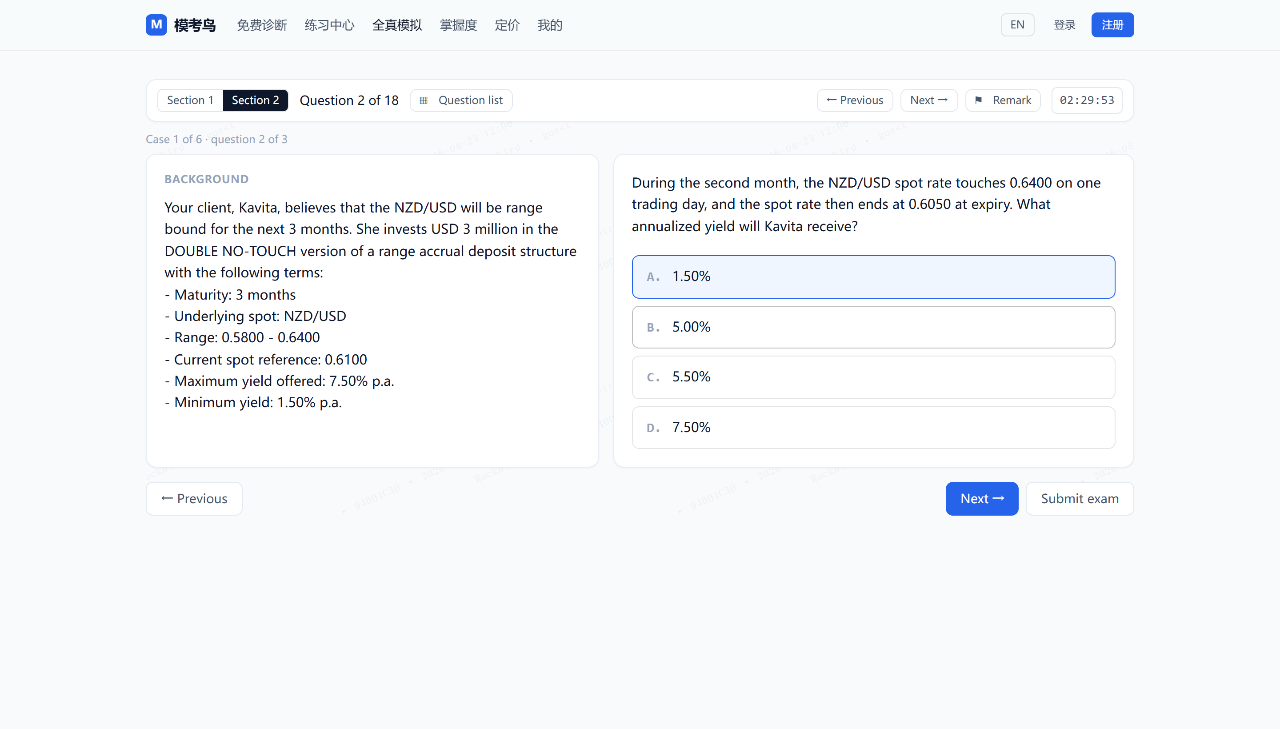Click the grid icon beside Question list
The height and width of the screenshot is (729, 1280).
point(424,100)
